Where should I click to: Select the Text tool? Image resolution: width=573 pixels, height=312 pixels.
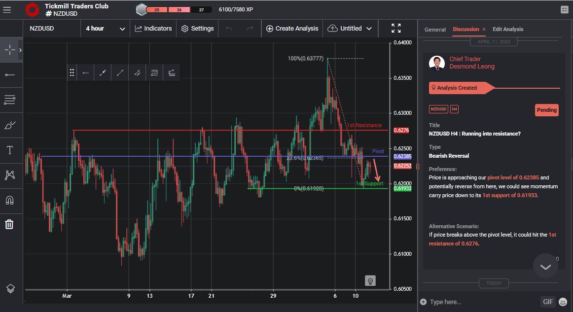(10, 150)
